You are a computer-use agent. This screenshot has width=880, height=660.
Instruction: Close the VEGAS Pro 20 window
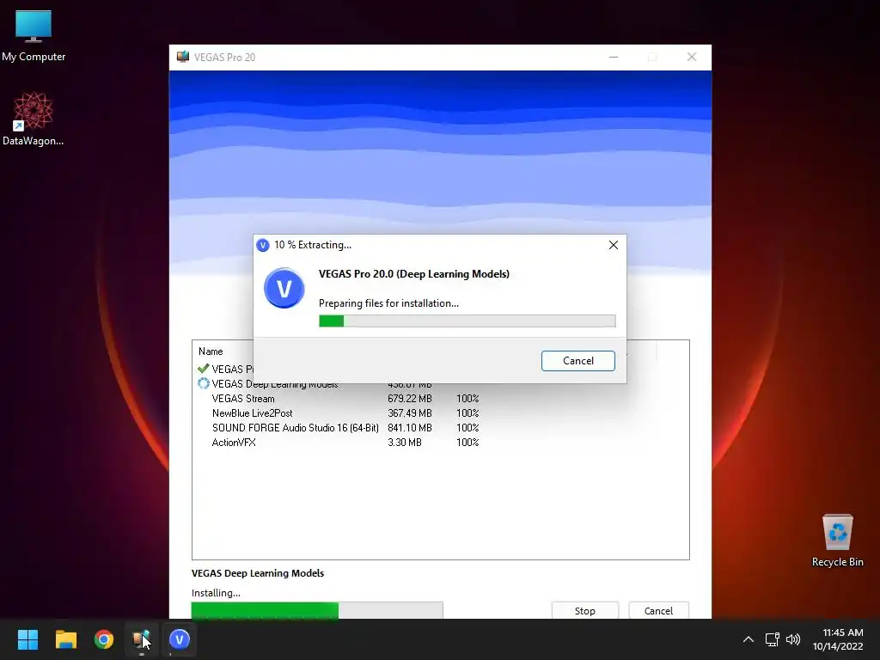692,58
